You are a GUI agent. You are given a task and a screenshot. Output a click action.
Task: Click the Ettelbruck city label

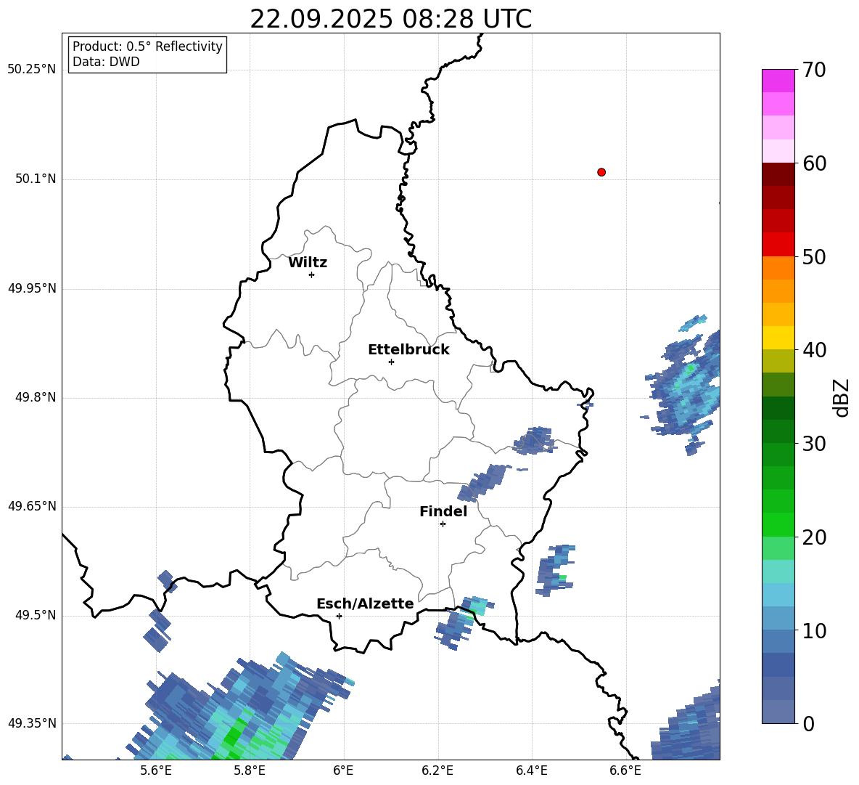[408, 350]
